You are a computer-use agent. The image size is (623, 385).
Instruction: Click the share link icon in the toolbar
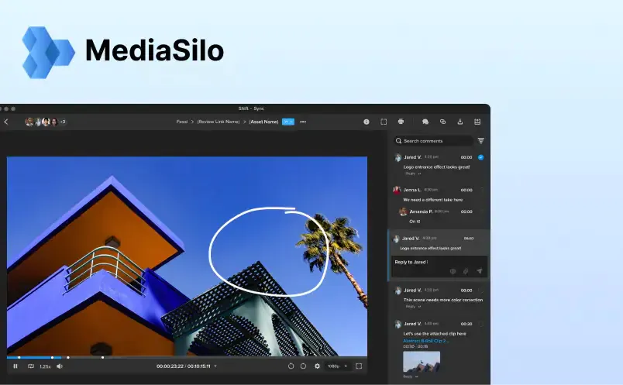point(442,122)
